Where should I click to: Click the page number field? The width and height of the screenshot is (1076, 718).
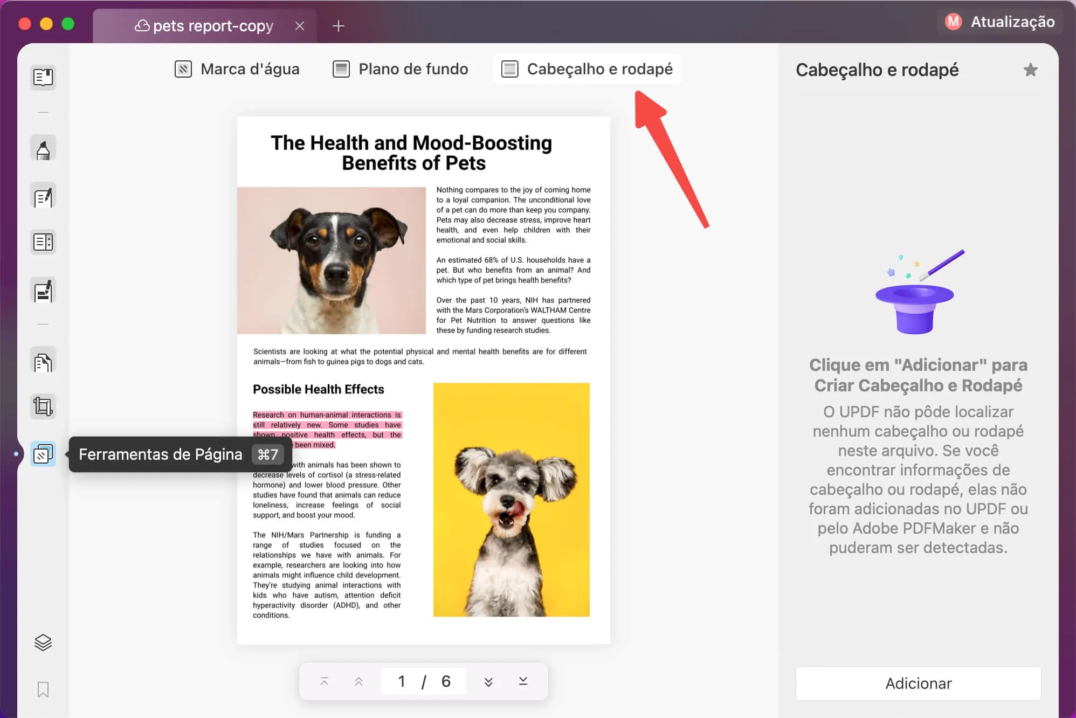[x=402, y=681]
